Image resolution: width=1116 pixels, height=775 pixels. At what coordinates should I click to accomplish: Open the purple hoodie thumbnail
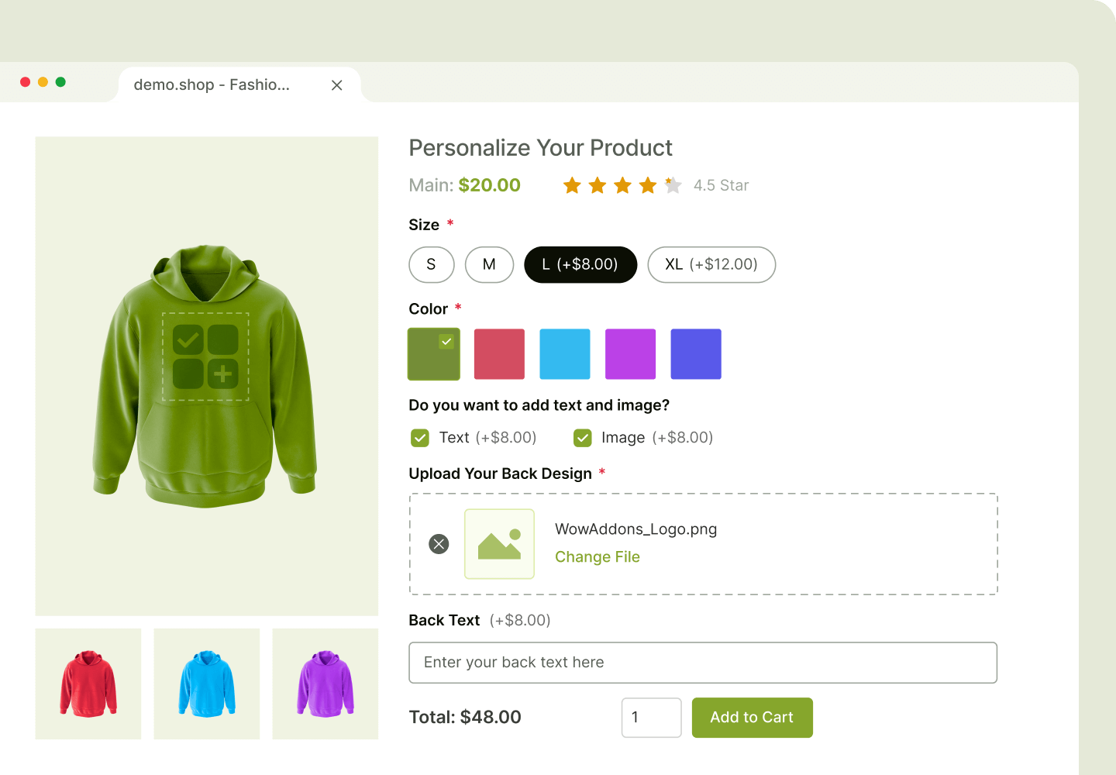[325, 684]
